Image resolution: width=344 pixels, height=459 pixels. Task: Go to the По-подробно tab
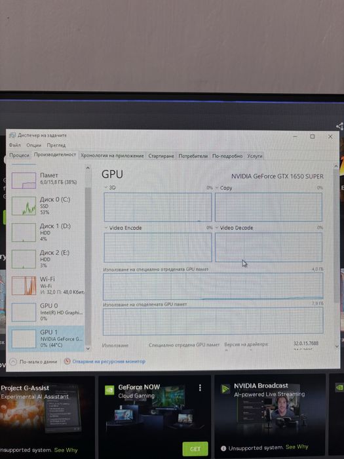coord(227,156)
